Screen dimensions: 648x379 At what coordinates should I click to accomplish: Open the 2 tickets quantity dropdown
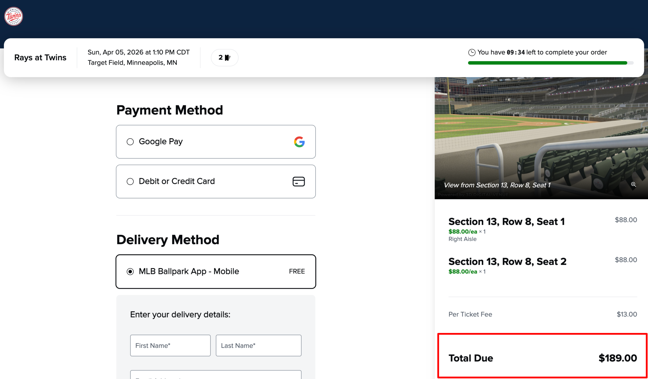[x=225, y=57]
